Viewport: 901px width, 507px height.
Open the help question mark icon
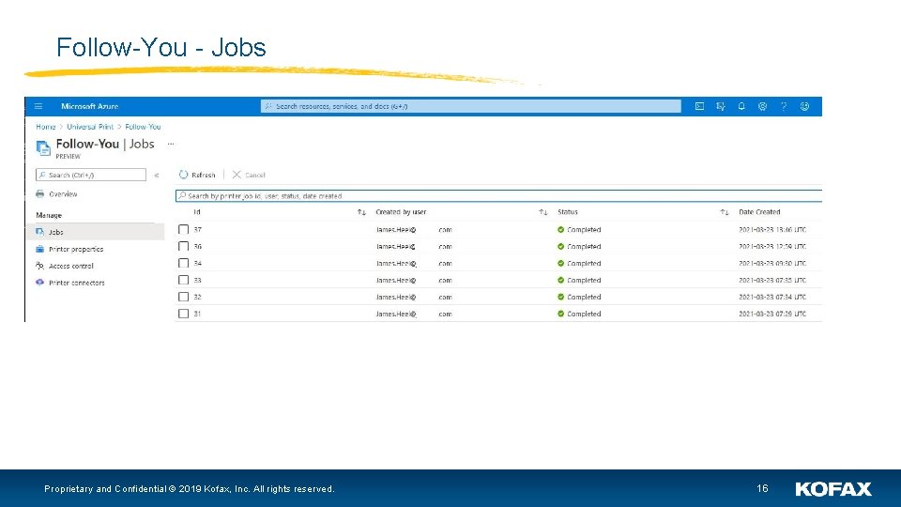pos(783,106)
